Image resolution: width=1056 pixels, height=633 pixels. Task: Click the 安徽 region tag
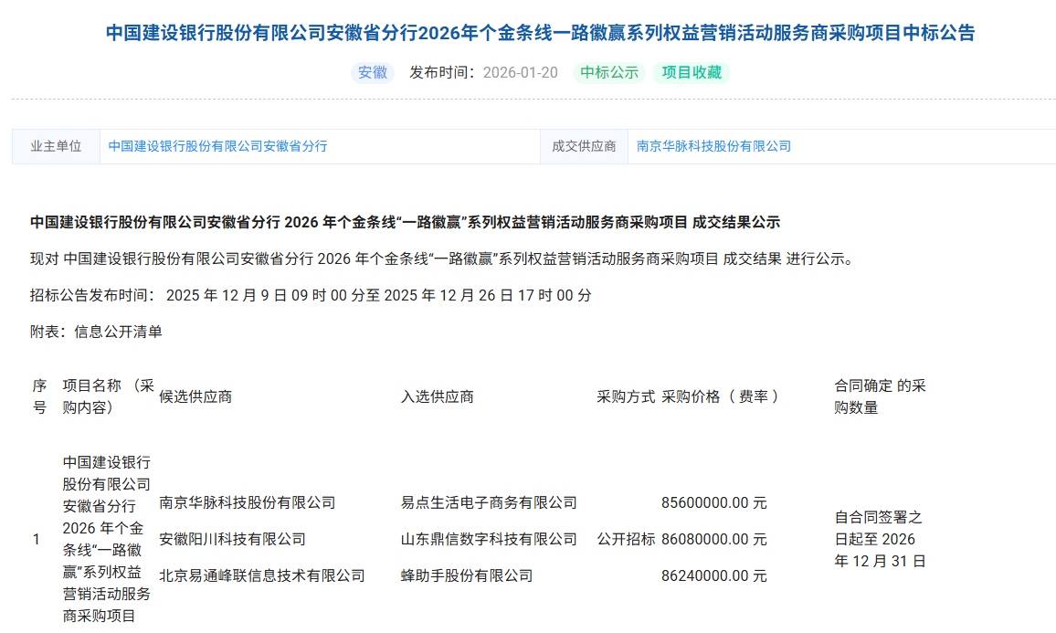coord(373,73)
